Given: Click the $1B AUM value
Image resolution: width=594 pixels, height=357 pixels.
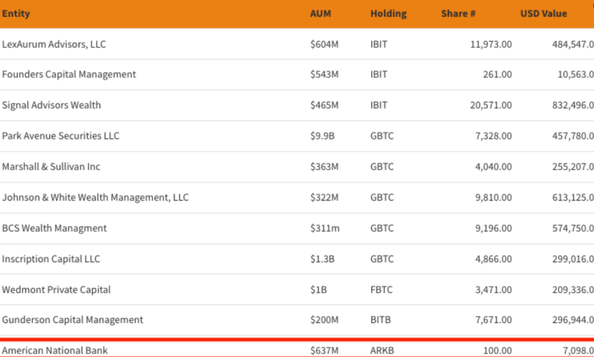Looking at the screenshot, I should [x=319, y=289].
